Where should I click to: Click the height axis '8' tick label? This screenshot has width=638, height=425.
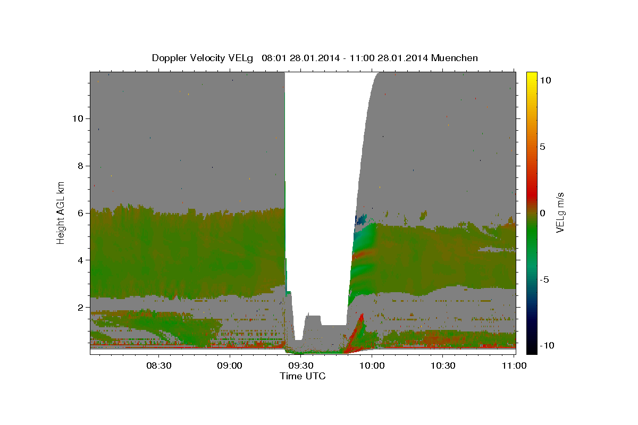[80, 165]
